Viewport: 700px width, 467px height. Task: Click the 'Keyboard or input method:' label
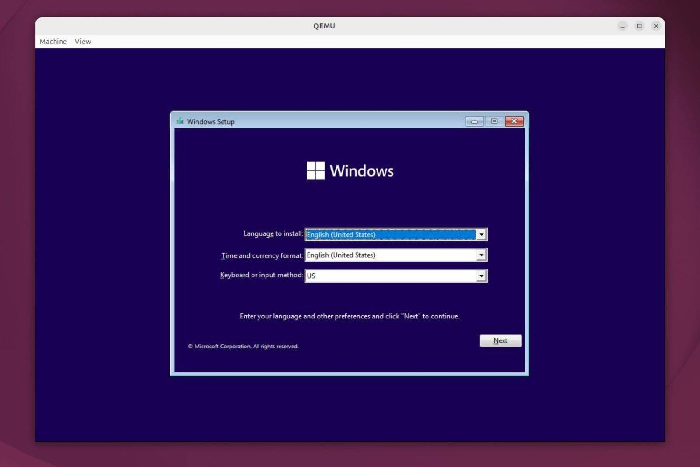(261, 275)
